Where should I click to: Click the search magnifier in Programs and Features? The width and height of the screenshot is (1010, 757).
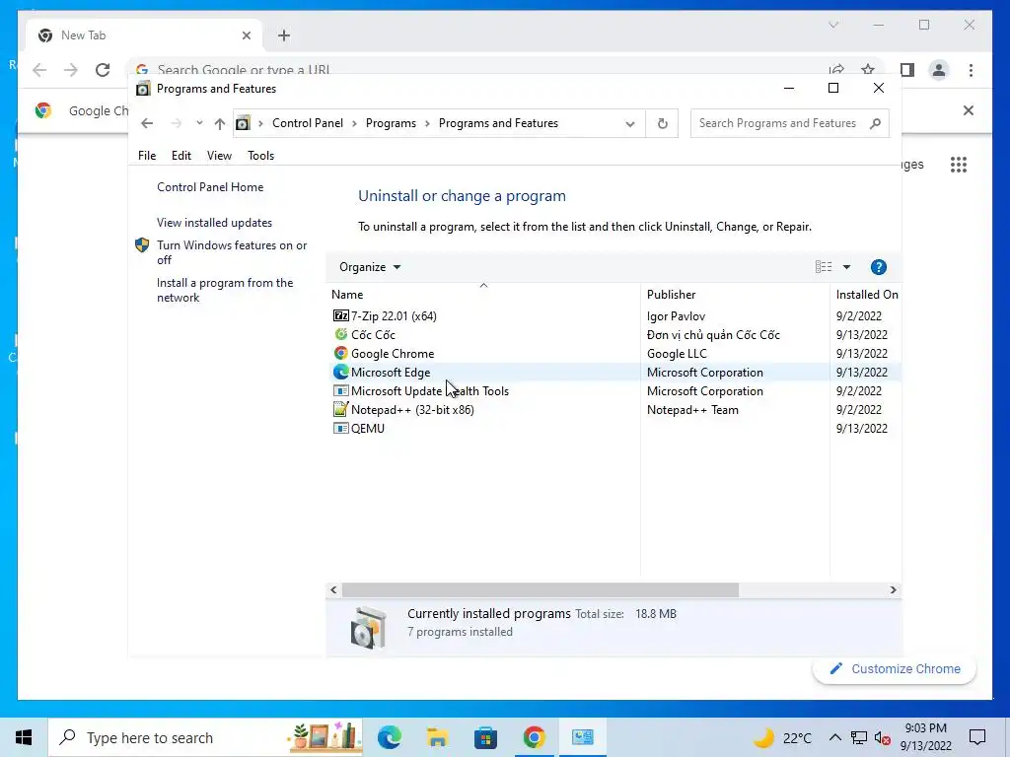point(875,123)
